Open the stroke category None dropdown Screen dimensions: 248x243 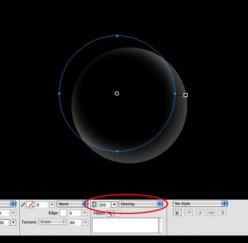[x=72, y=204]
